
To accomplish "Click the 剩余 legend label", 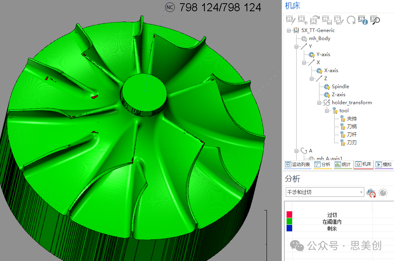I will click(x=332, y=229).
